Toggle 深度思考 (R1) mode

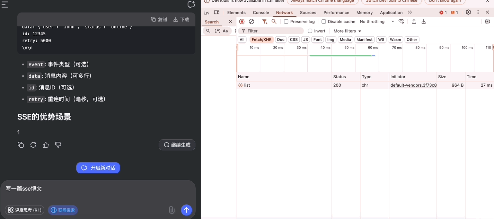25,210
